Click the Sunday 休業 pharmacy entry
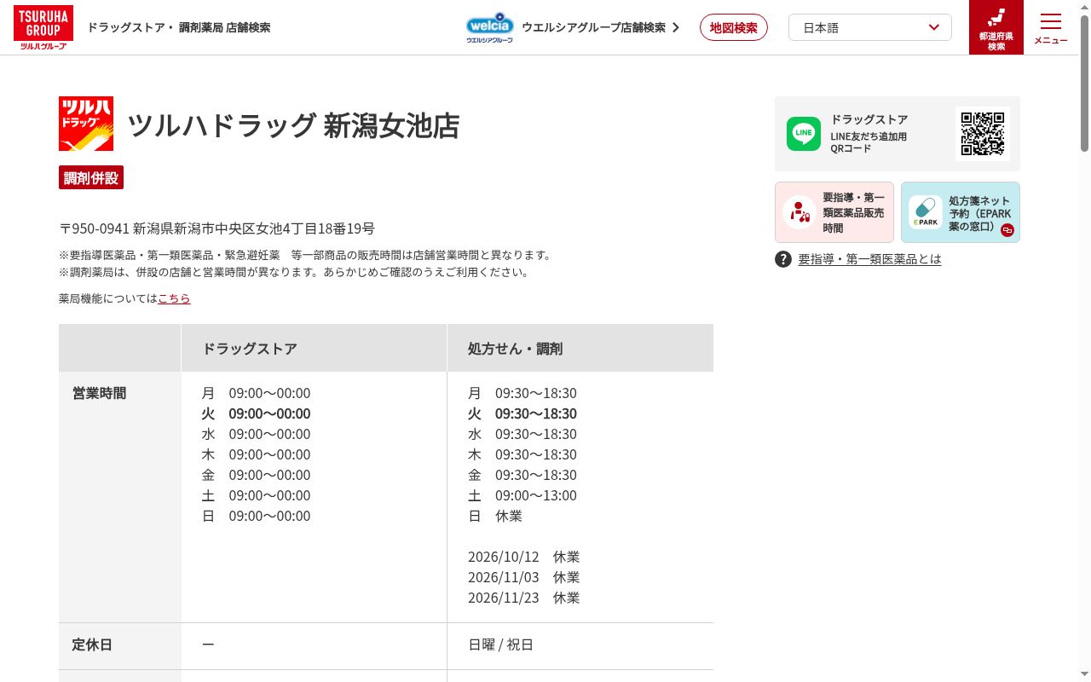This screenshot has width=1091, height=682. 495,516
